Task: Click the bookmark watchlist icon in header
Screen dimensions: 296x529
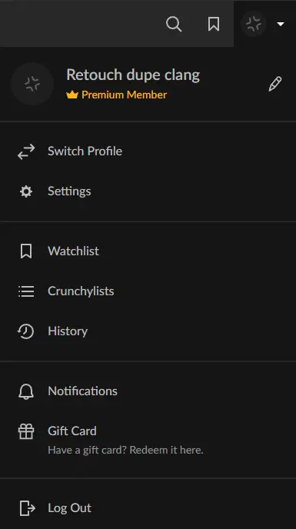Action: [214, 25]
